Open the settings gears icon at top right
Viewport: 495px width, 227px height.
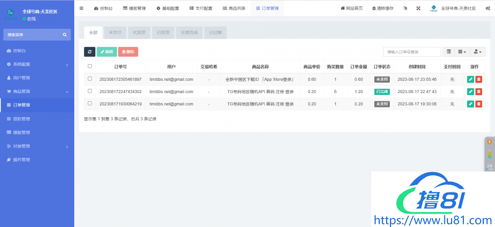point(488,9)
